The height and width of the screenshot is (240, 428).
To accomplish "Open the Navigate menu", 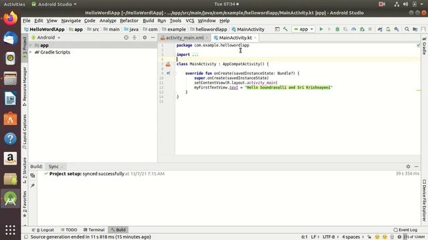I will click(x=71, y=21).
